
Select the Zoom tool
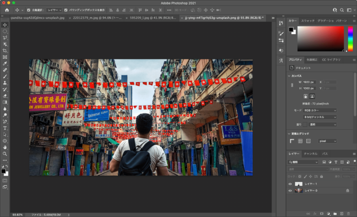click(5, 154)
